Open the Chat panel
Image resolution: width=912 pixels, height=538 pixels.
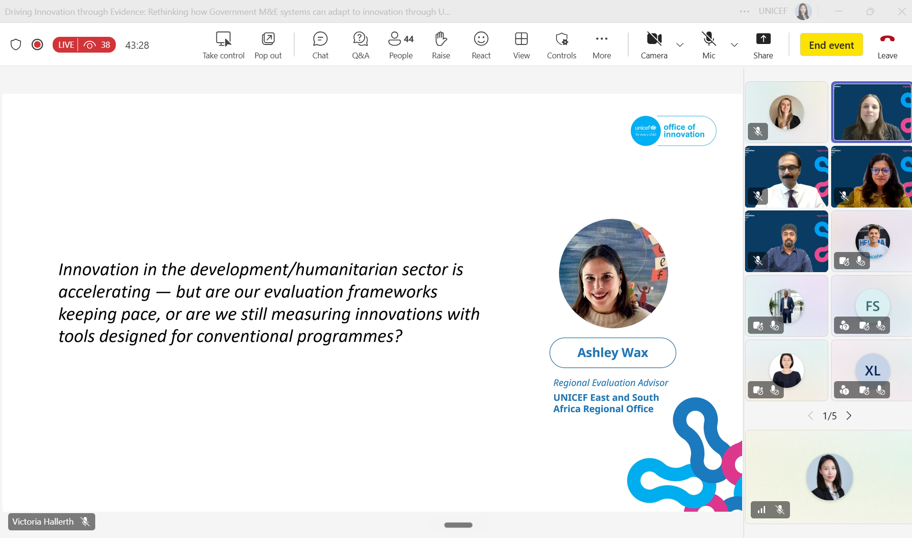320,45
